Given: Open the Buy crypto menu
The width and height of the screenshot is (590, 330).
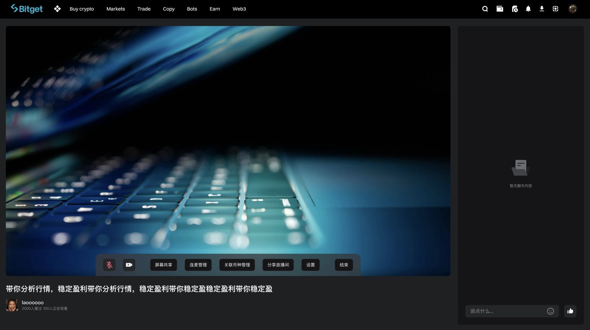Looking at the screenshot, I should (82, 9).
